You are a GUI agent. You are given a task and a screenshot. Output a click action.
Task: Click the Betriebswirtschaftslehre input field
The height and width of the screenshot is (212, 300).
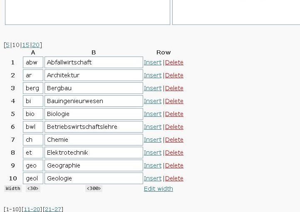[x=94, y=127]
